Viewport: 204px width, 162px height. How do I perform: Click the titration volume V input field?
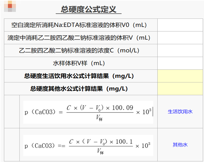coord(180,38)
